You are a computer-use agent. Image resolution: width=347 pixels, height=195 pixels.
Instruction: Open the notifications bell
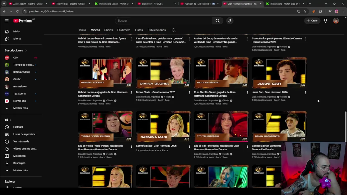point(325,21)
